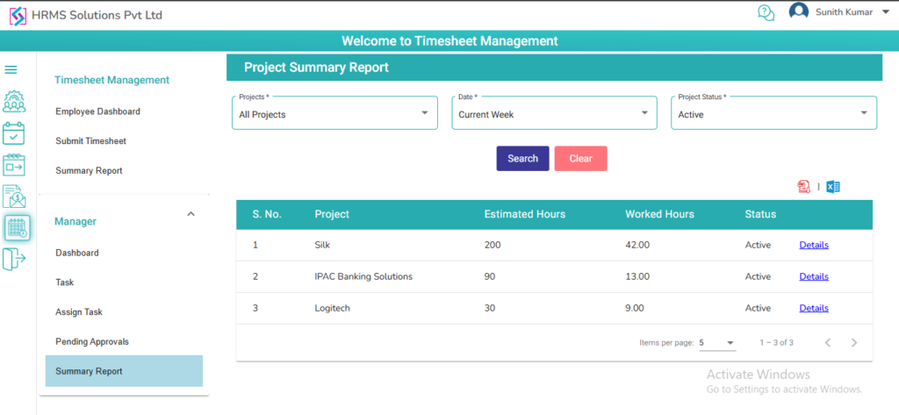
Task: Open Employee Dashboard menu item
Action: click(x=98, y=111)
